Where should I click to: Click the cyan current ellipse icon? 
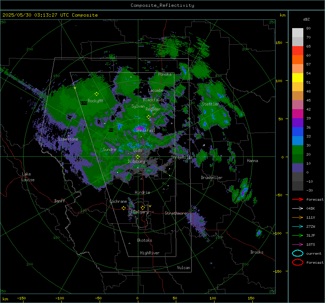[x=298, y=253]
